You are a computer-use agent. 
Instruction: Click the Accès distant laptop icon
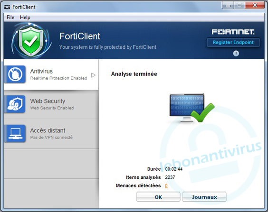[x=15, y=134]
